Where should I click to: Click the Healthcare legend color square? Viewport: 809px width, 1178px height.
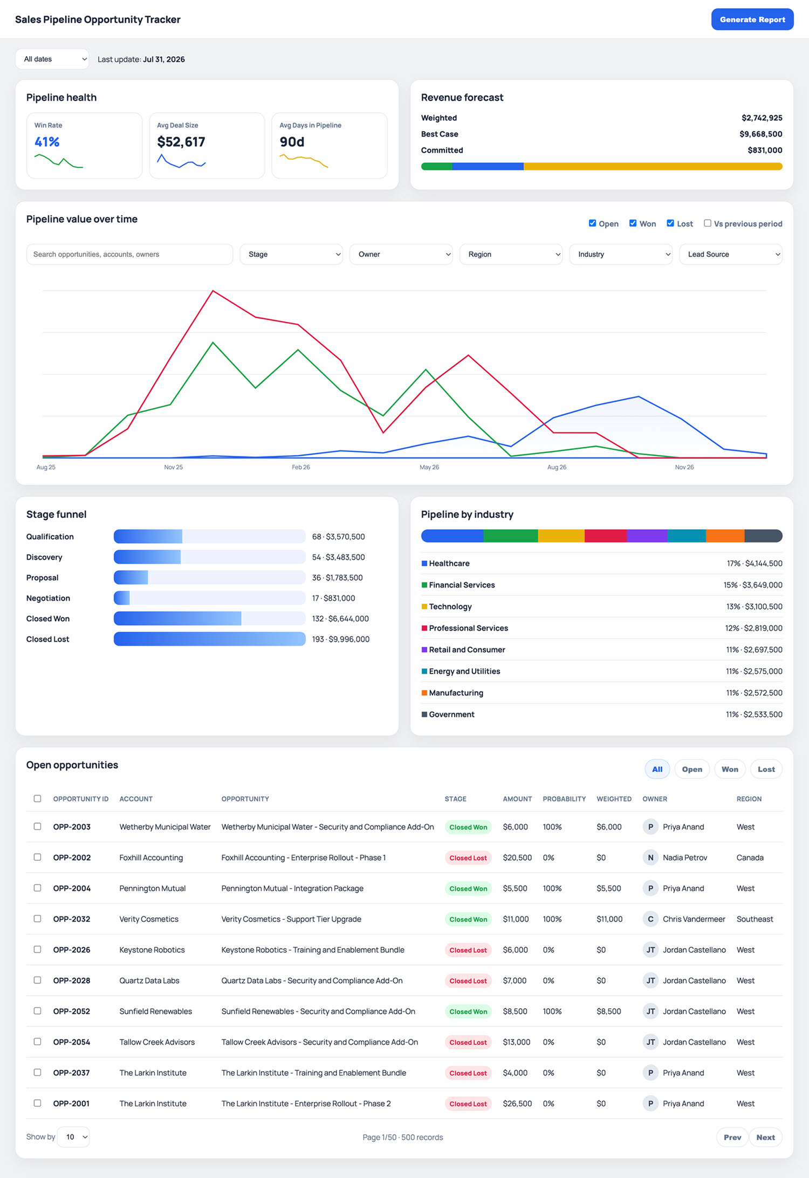pos(424,564)
